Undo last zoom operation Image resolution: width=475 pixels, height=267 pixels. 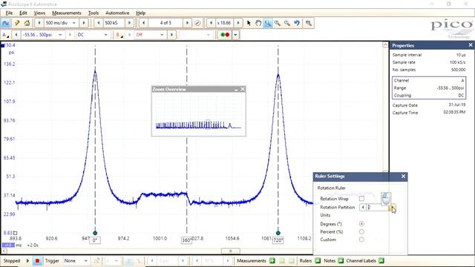tap(297, 23)
